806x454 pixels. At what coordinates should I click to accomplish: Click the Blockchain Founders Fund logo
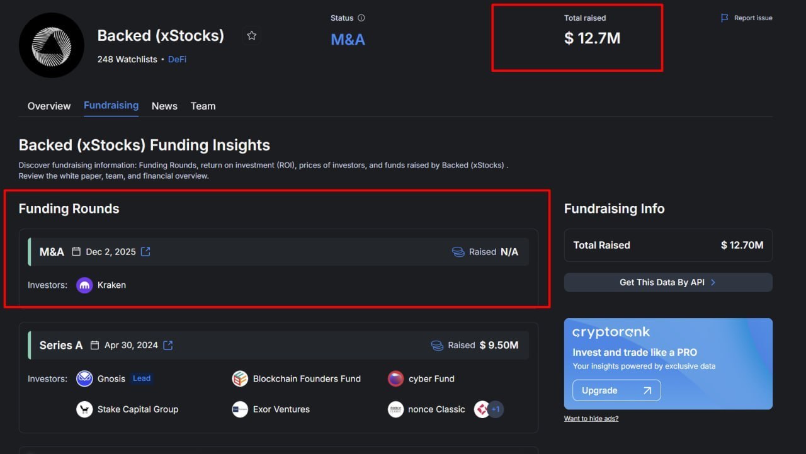[x=240, y=378]
